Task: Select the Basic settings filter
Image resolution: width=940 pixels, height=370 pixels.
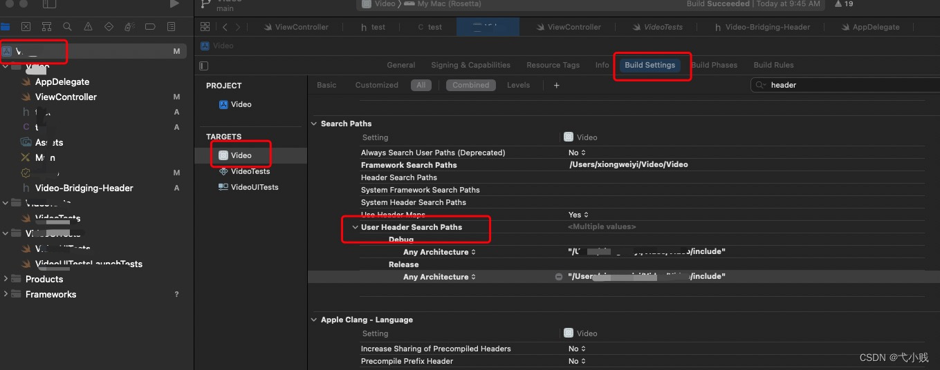Action: pyautogui.click(x=326, y=85)
